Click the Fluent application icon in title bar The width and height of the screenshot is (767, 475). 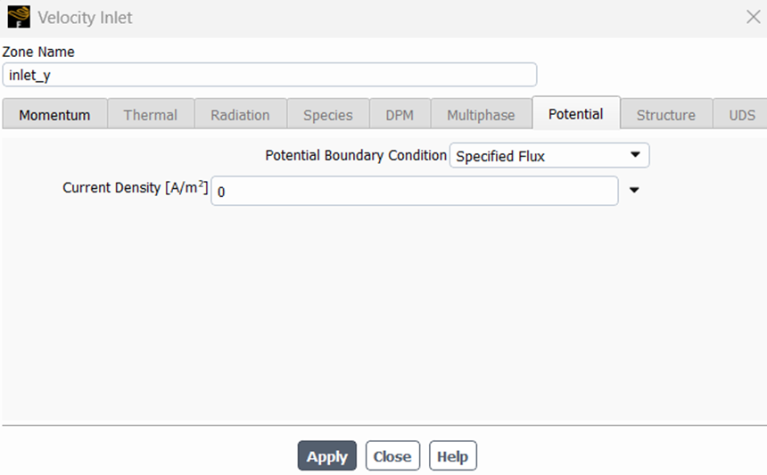[19, 17]
